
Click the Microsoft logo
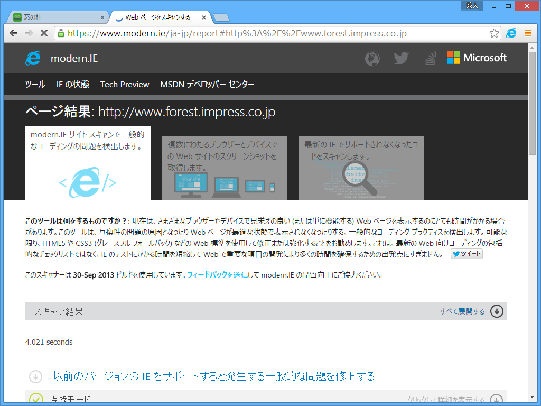click(x=477, y=58)
